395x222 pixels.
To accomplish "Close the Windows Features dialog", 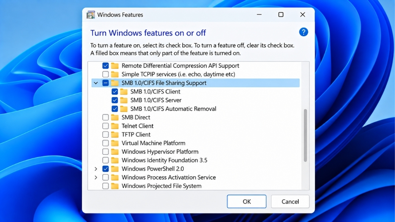I will click(x=302, y=15).
